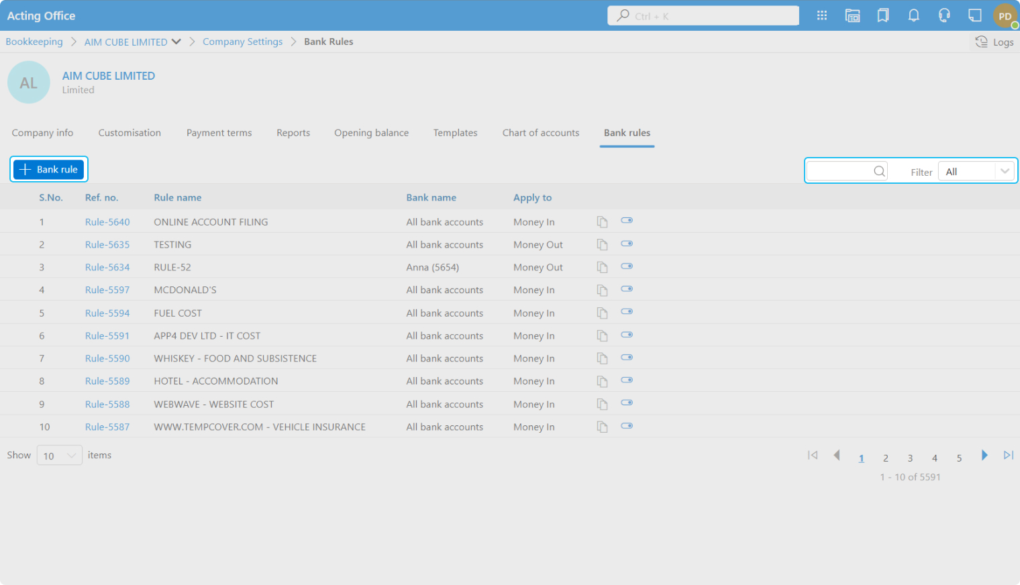The width and height of the screenshot is (1020, 585).
Task: Add a new Bank rule
Action: pos(49,170)
